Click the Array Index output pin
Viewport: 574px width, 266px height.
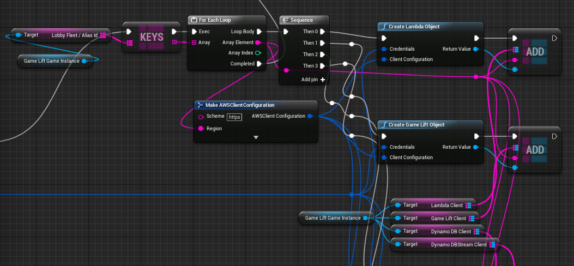pyautogui.click(x=258, y=53)
